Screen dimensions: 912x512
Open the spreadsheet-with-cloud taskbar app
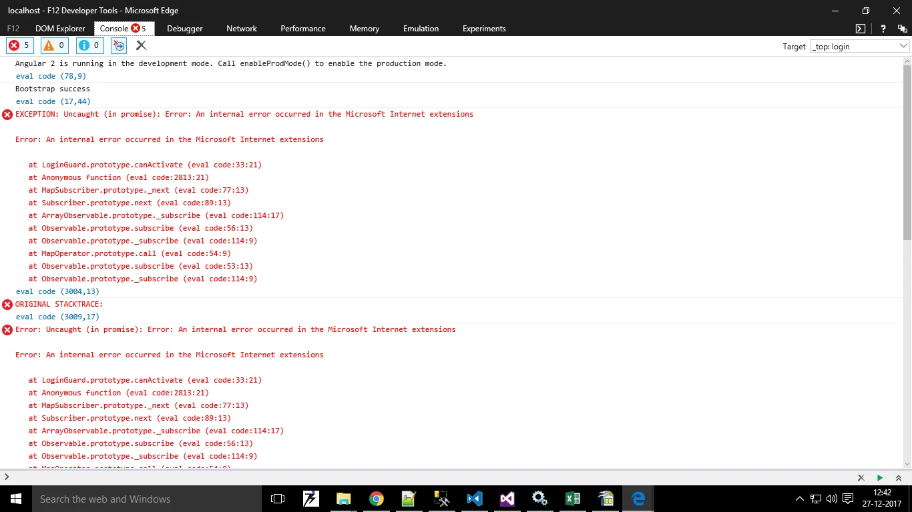[x=605, y=499]
